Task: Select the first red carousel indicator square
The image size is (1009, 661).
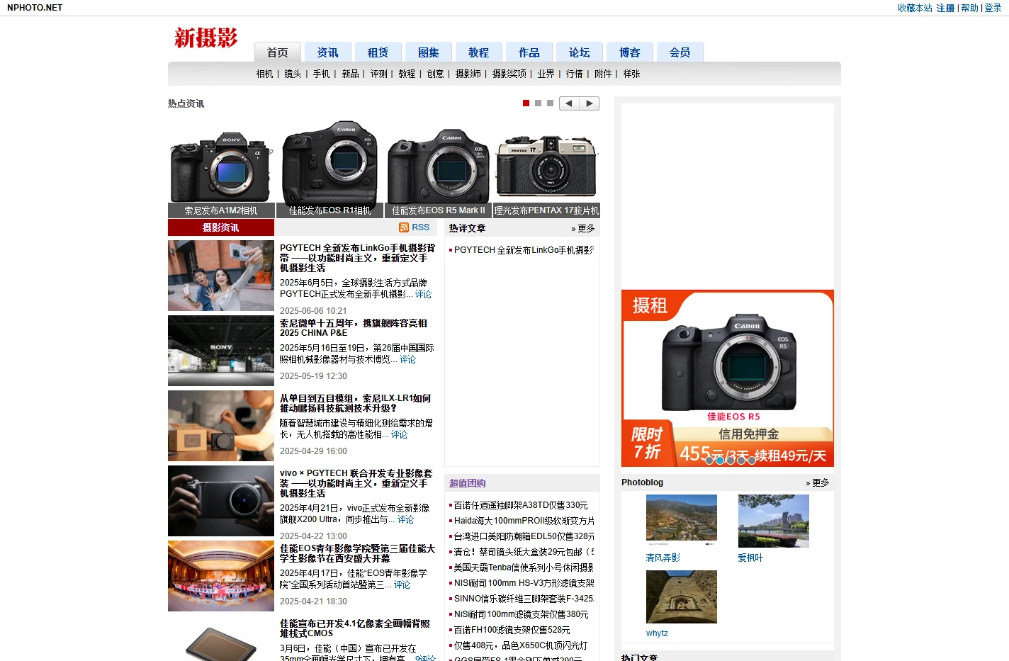Action: 526,103
